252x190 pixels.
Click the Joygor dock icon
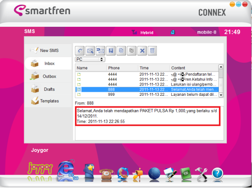(x=40, y=169)
